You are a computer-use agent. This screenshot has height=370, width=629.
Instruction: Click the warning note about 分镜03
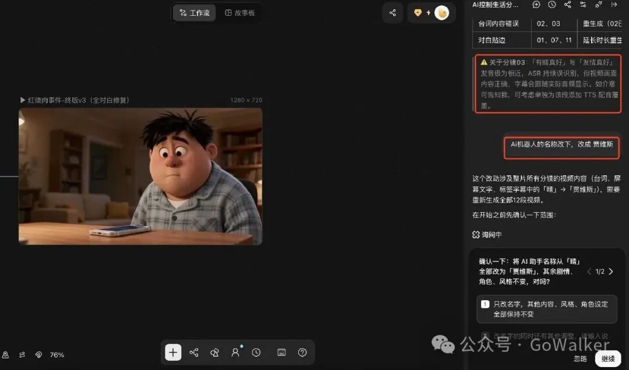pyautogui.click(x=548, y=83)
